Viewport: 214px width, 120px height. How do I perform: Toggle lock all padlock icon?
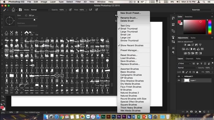(x=197, y=72)
